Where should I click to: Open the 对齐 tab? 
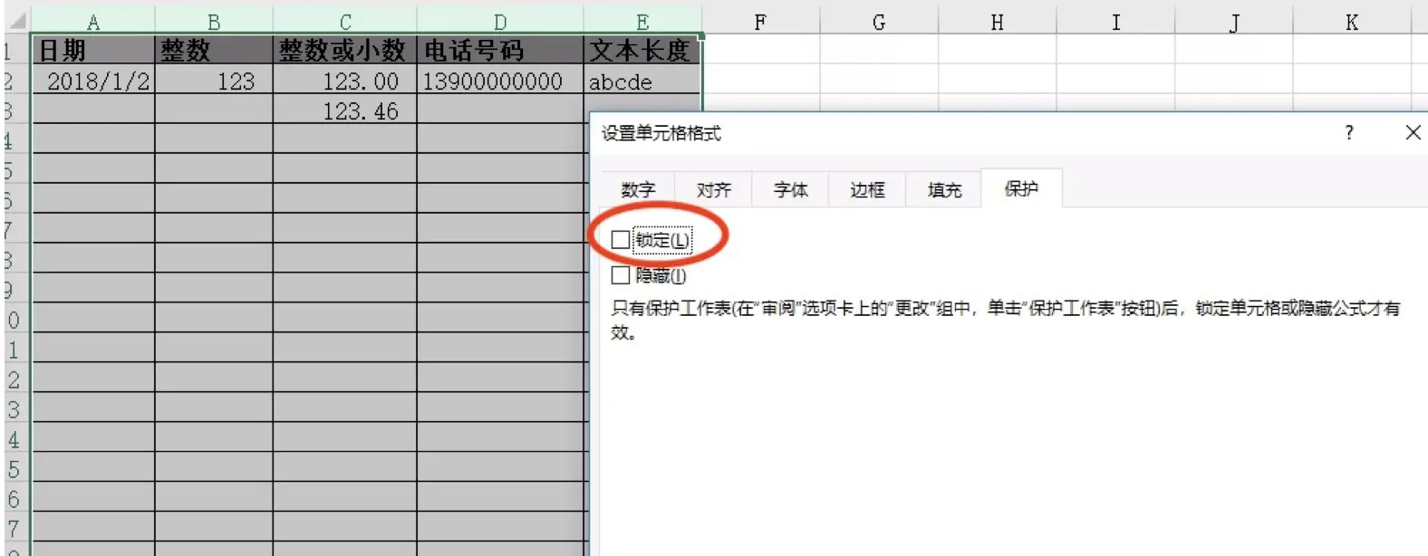tap(713, 190)
